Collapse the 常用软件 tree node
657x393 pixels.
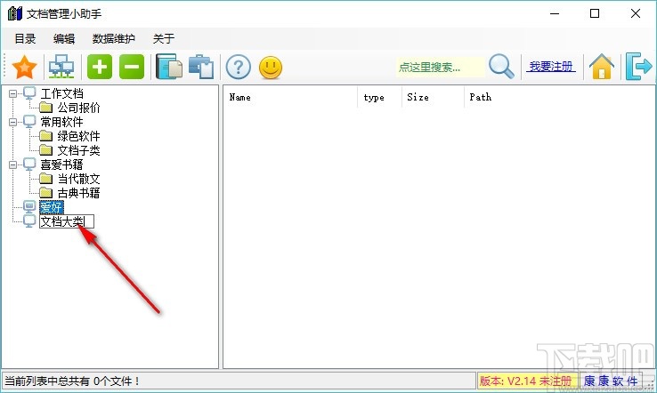tap(13, 122)
